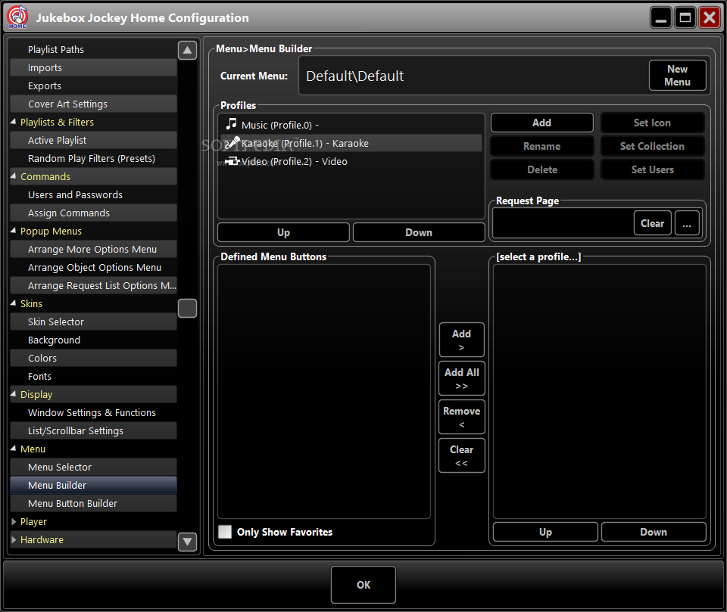Open the Menu Selector page

(93, 467)
